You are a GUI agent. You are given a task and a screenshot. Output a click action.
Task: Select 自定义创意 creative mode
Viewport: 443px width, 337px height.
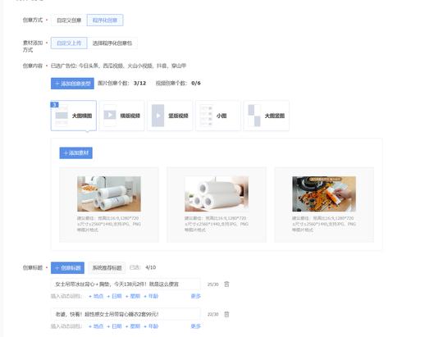coord(69,20)
